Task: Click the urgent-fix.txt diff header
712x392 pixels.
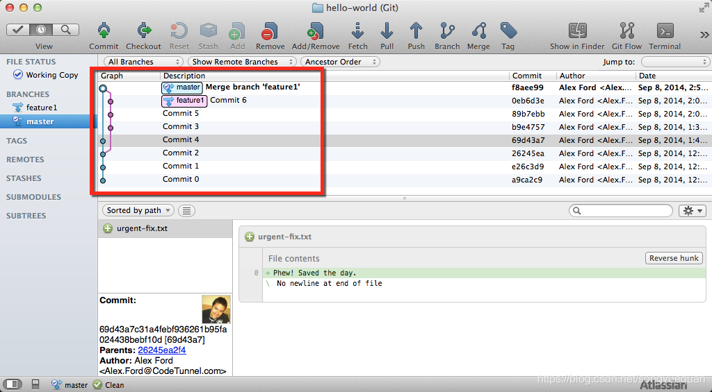Action: (x=472, y=237)
